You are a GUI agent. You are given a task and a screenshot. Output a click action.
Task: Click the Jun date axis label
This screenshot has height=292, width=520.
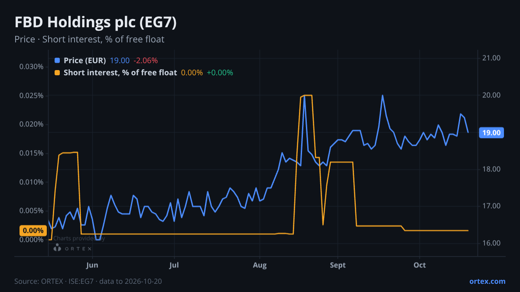pyautogui.click(x=92, y=265)
